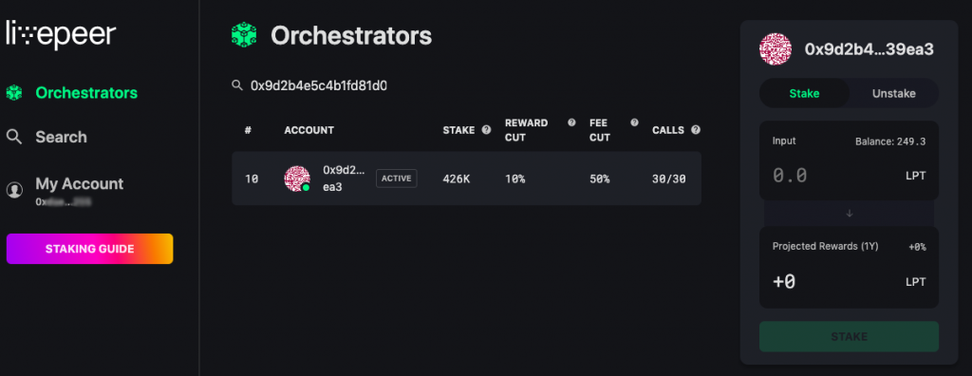Click the Balance: 249.3 label

tap(890, 141)
